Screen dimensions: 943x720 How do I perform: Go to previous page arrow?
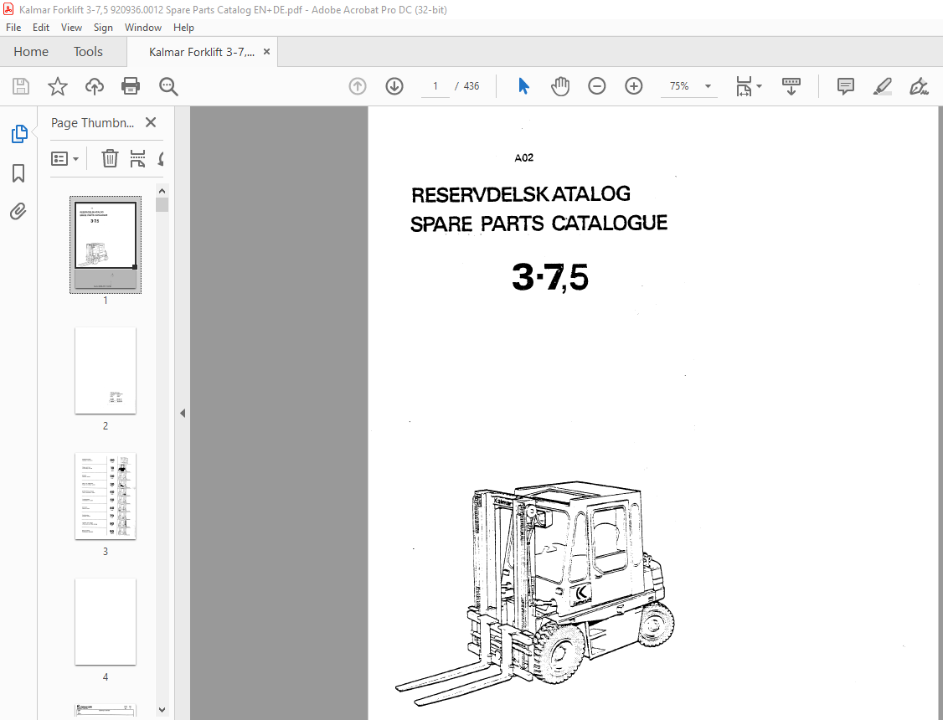tap(358, 86)
